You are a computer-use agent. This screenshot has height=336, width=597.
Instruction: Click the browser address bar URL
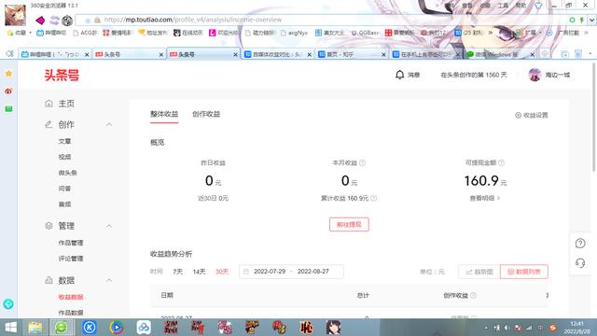tap(193, 20)
